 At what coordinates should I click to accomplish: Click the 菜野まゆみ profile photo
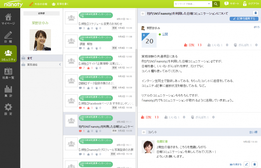pos(40,40)
